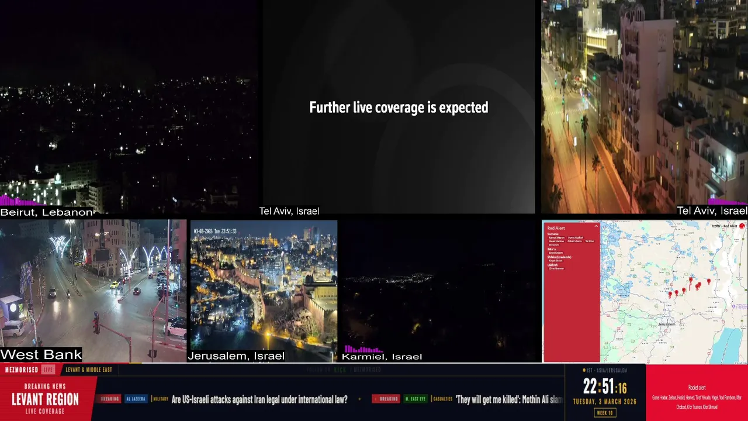This screenshot has height=421, width=748.
Task: Click the Shfela (Lowlands) region heading
Action: click(559, 257)
